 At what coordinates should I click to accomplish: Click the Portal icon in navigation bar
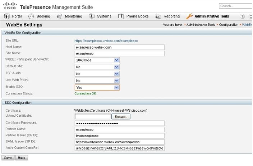(x=6, y=16)
